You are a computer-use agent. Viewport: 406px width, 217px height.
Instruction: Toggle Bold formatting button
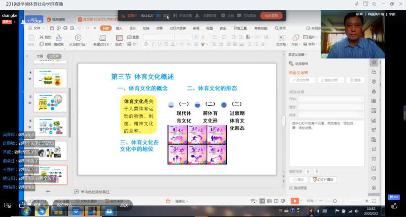146,44
